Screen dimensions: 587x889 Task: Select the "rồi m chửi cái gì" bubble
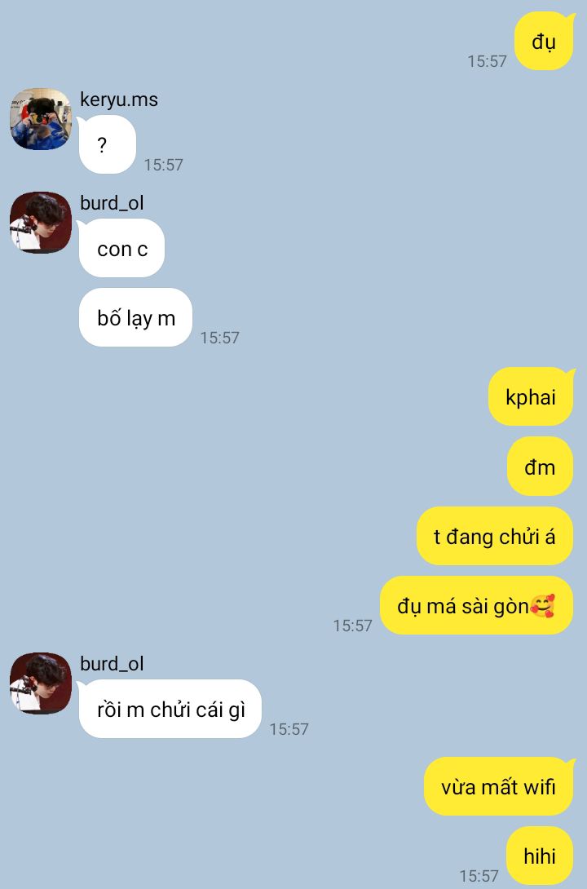[x=170, y=709]
